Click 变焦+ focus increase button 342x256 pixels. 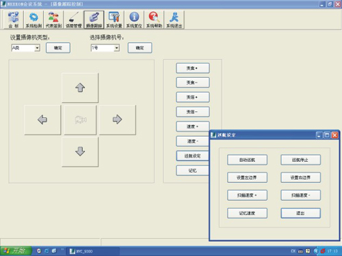click(193, 68)
